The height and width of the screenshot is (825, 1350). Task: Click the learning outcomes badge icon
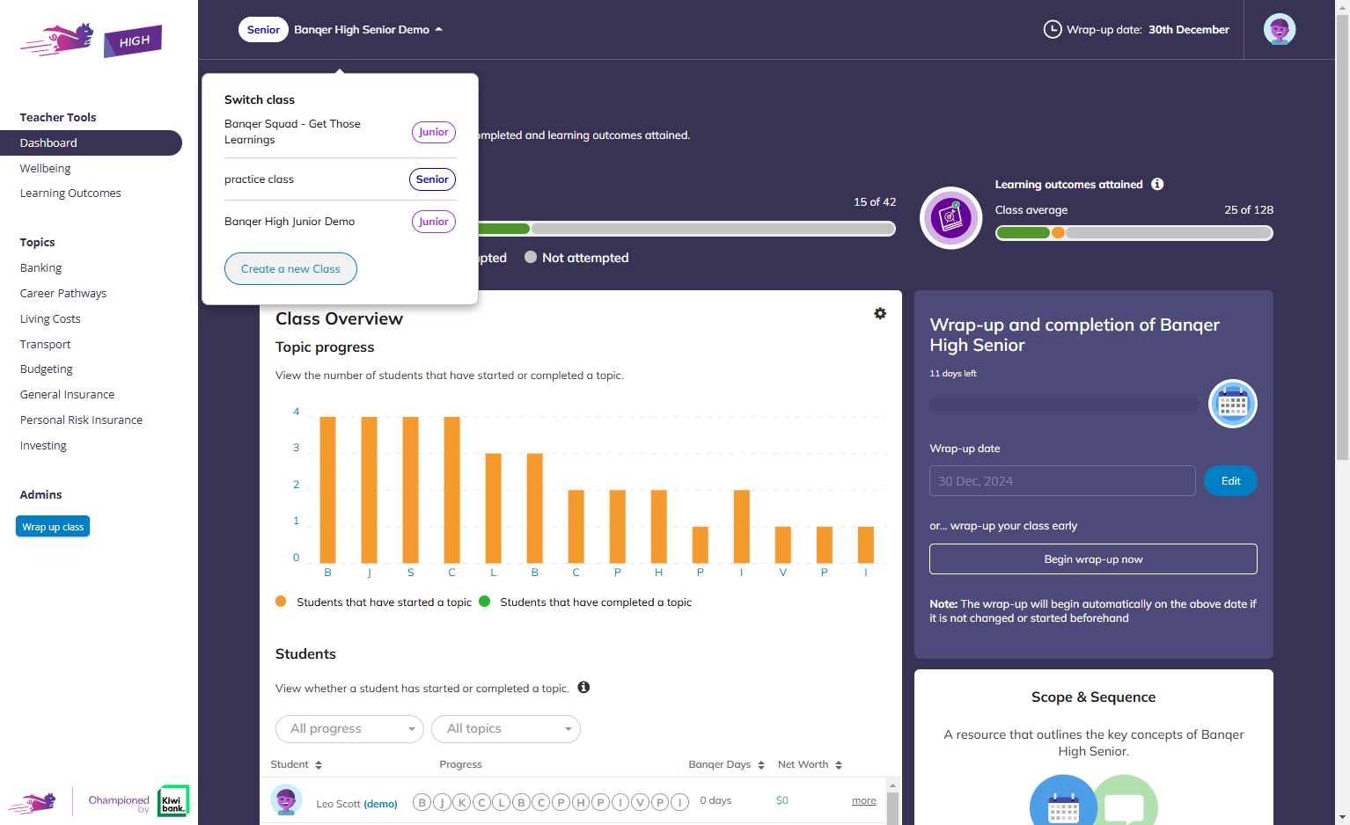[950, 218]
